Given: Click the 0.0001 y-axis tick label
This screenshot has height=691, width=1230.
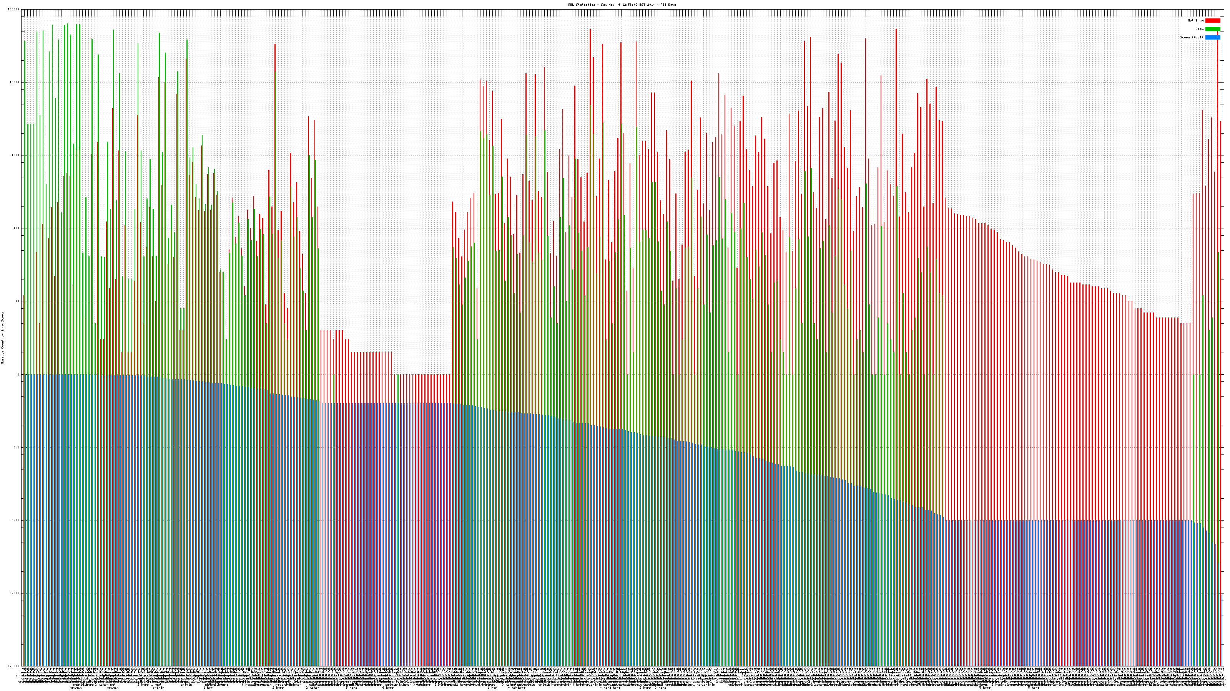Looking at the screenshot, I should coord(14,666).
